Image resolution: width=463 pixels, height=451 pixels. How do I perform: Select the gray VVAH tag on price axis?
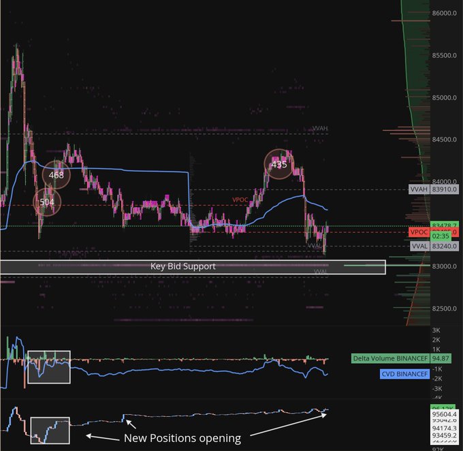(419, 189)
